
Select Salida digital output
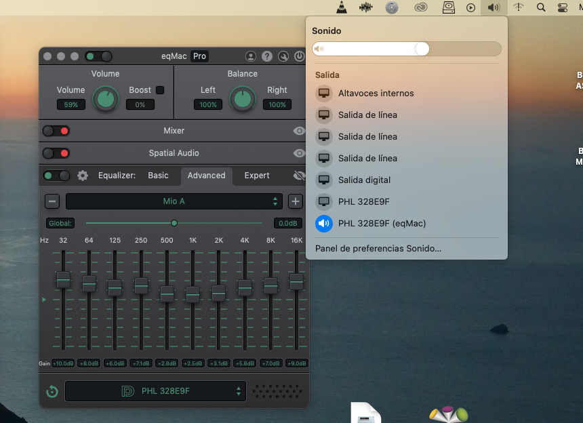(x=407, y=180)
